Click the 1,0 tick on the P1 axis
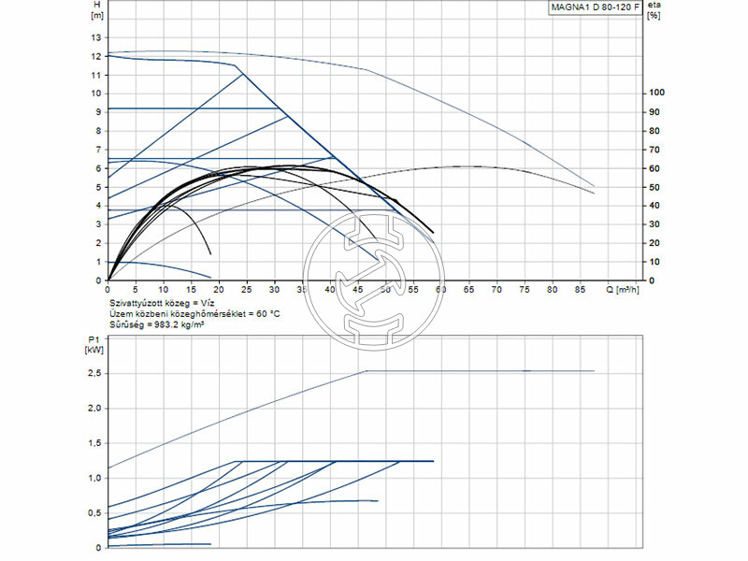Image resolution: width=748 pixels, height=561 pixels. coord(93,478)
